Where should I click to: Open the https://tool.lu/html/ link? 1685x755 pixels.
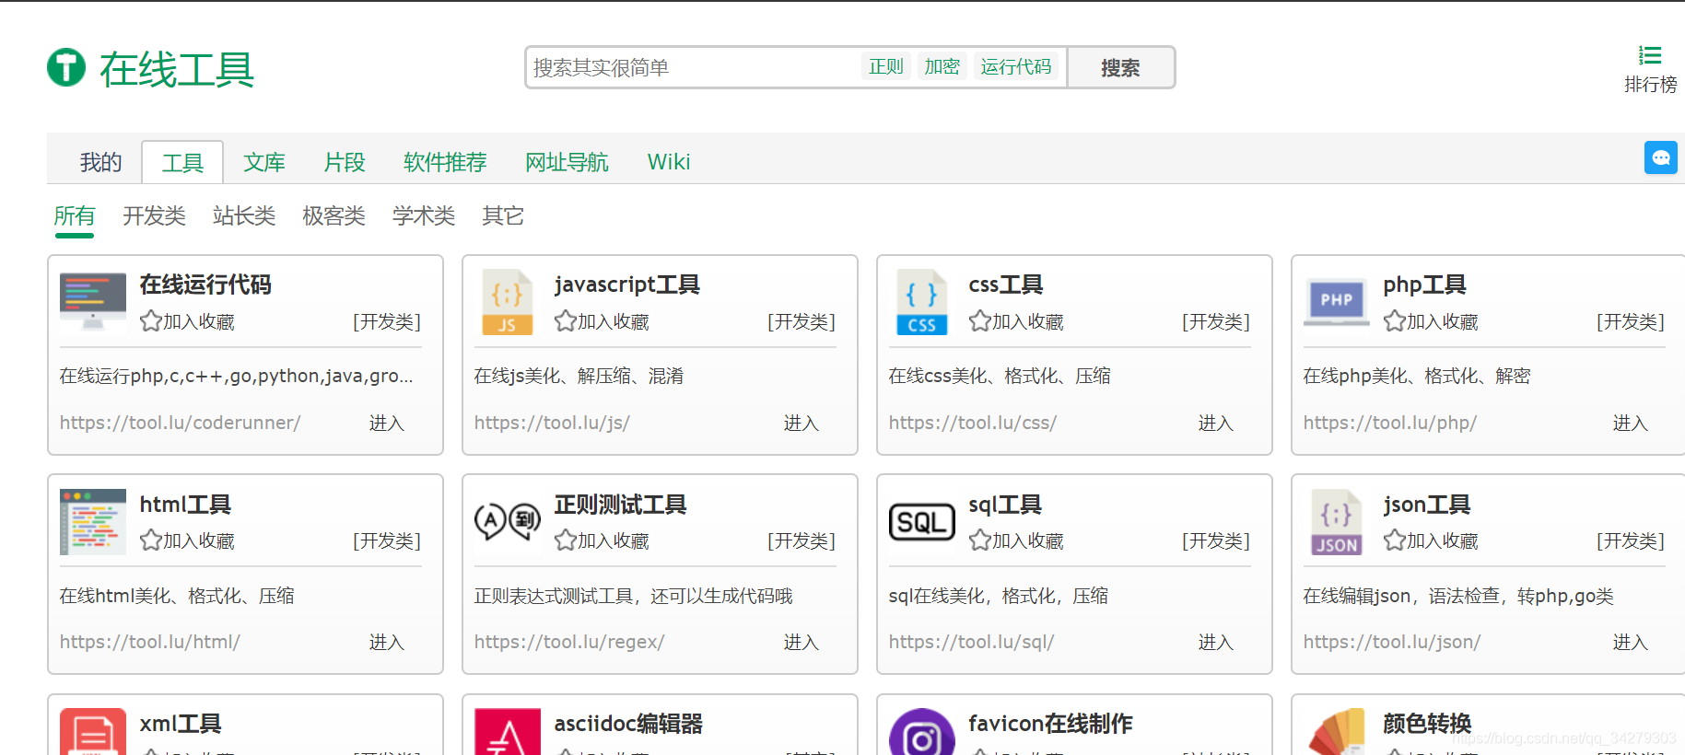pyautogui.click(x=150, y=642)
